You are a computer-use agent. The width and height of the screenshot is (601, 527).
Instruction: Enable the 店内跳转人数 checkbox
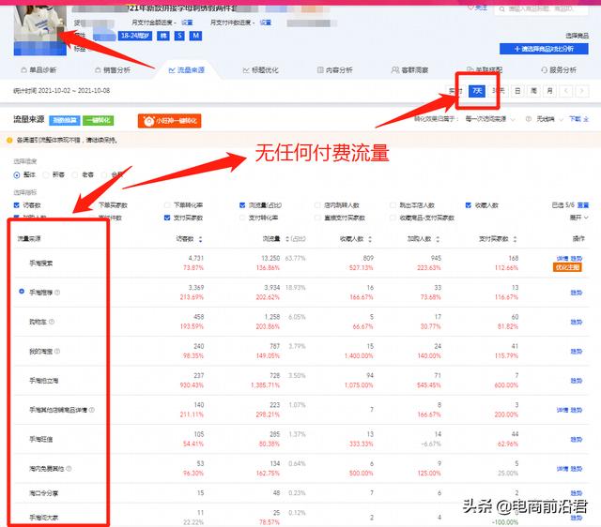tap(317, 205)
